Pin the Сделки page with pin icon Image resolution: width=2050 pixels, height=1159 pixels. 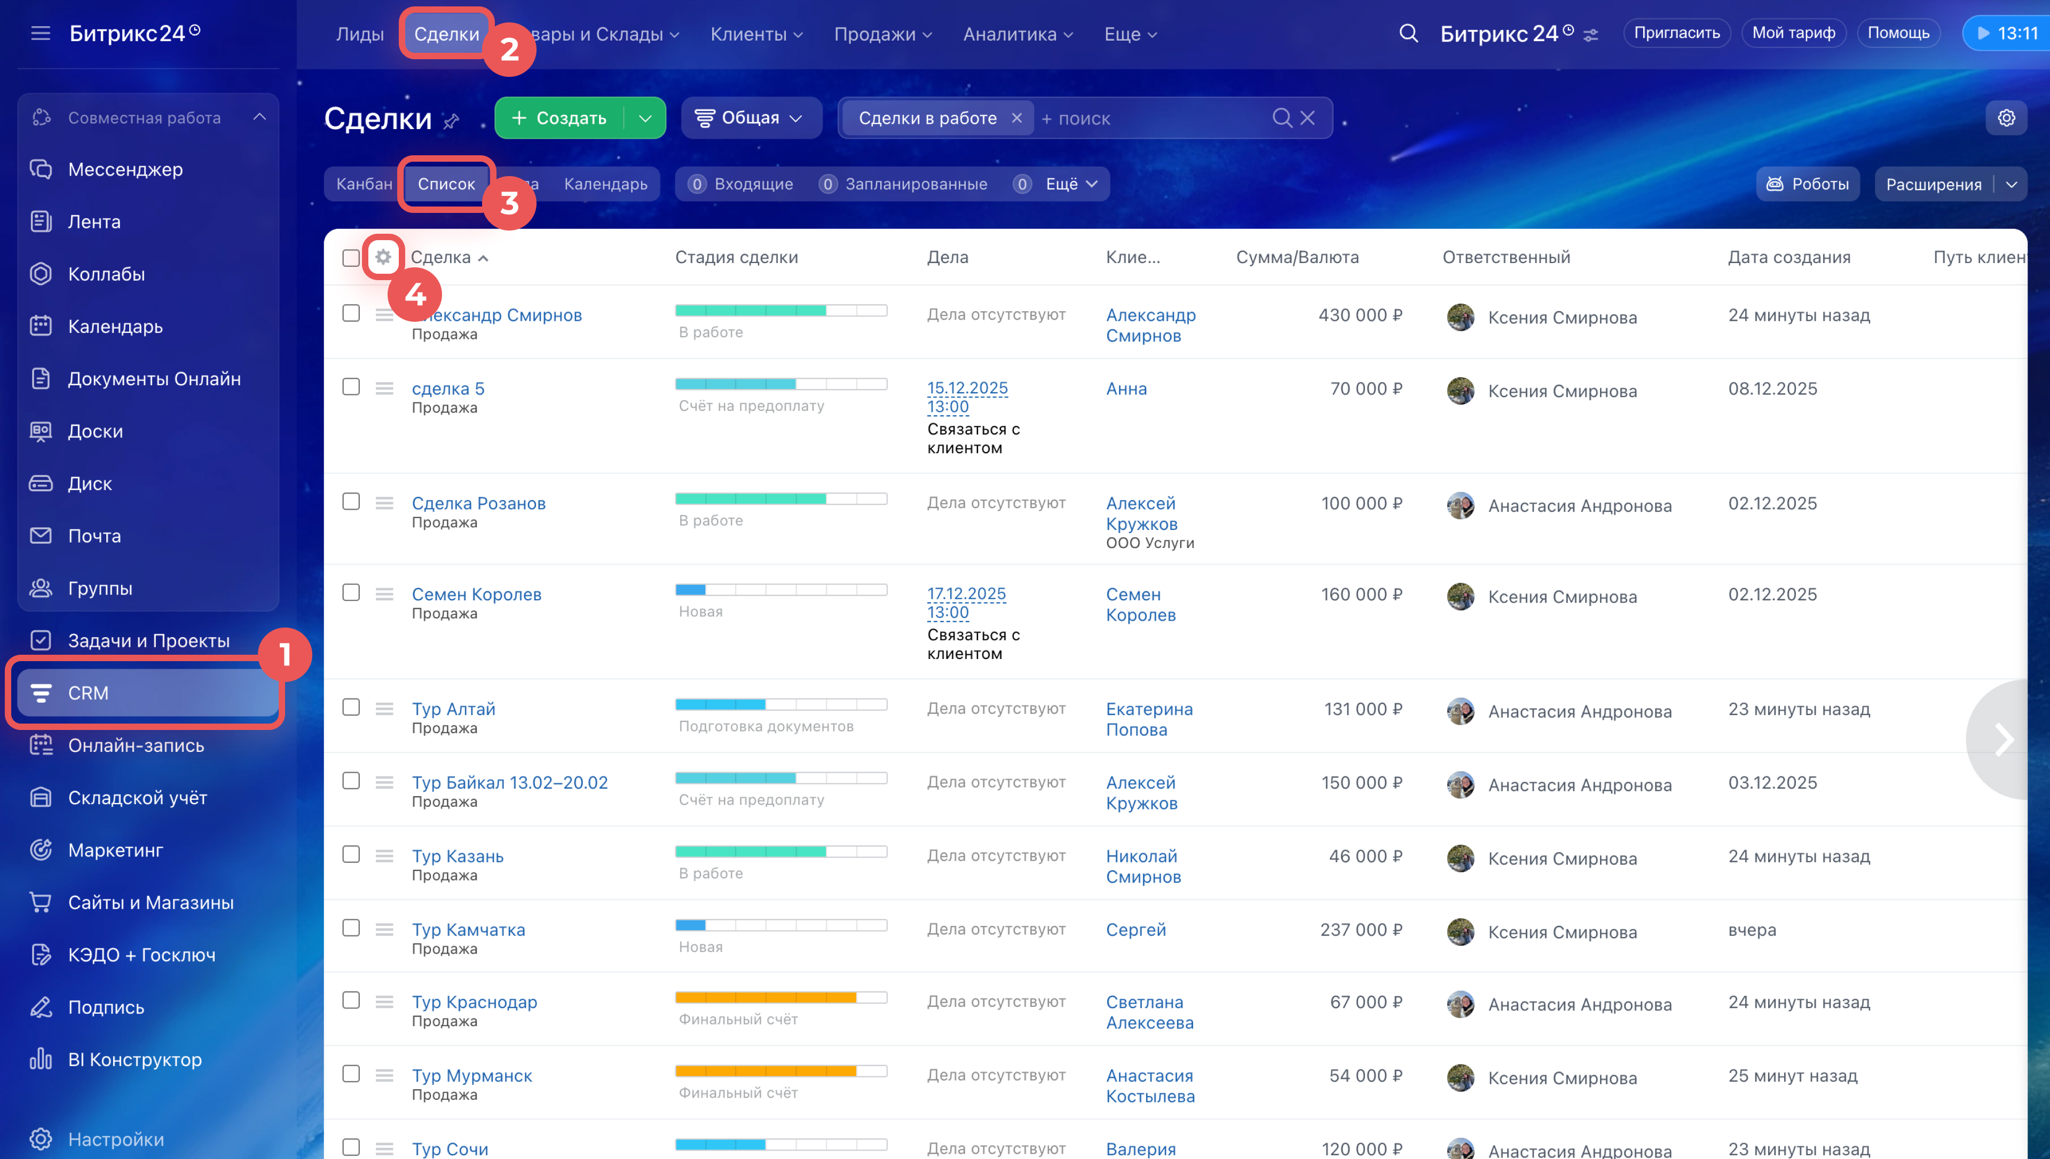click(452, 121)
